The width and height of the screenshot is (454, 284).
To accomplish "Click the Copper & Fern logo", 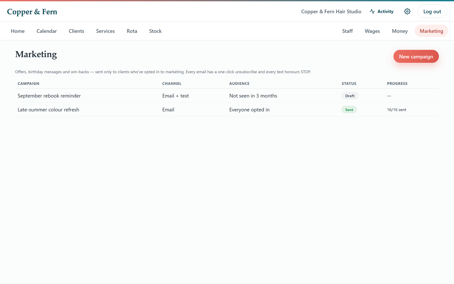I will tap(32, 12).
